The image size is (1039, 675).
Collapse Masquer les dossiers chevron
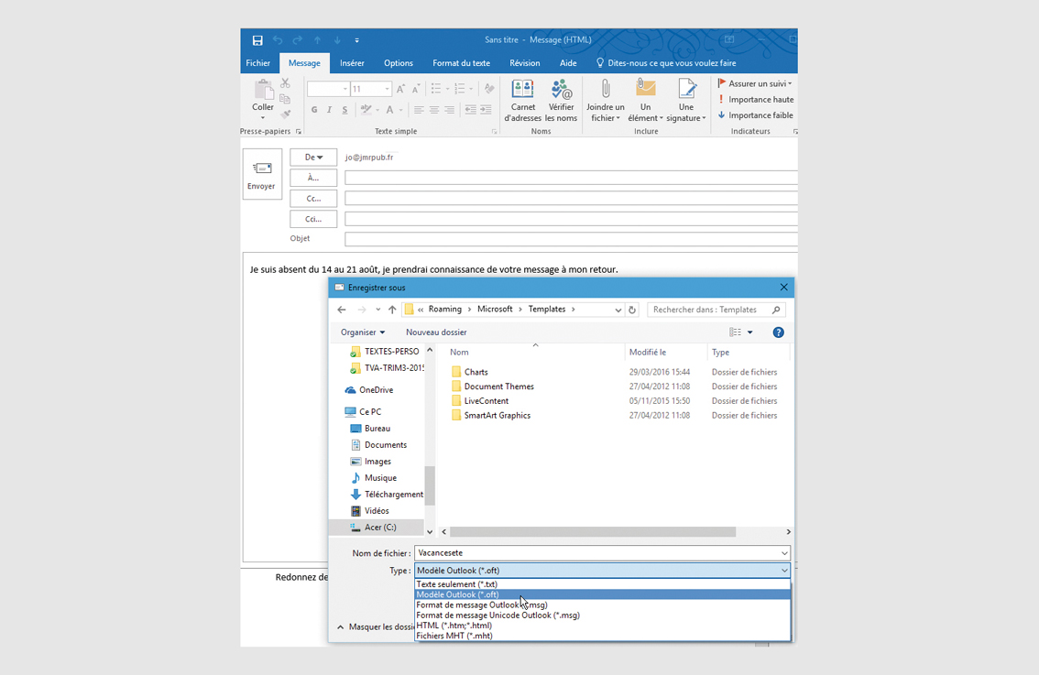pos(341,626)
